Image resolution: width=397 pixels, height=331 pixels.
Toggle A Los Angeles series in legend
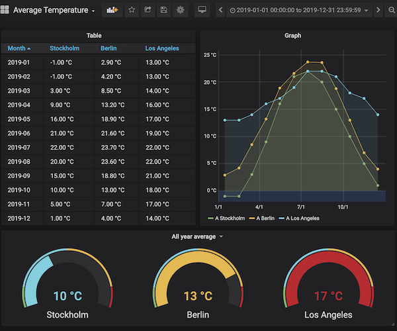coord(302,218)
